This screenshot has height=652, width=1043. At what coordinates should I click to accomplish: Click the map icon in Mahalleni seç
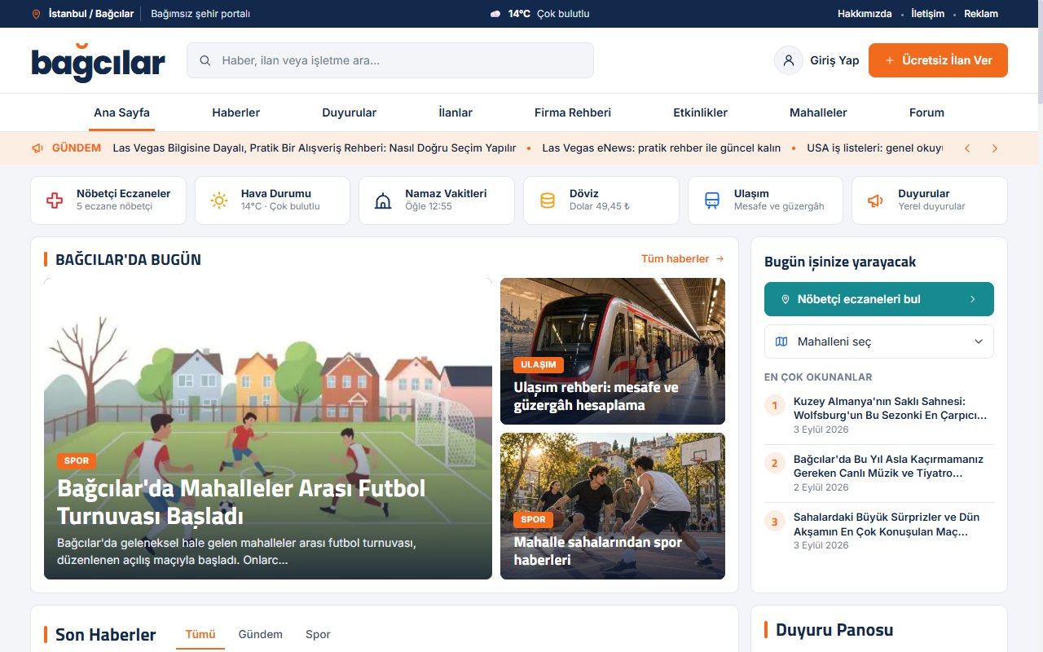tap(781, 341)
